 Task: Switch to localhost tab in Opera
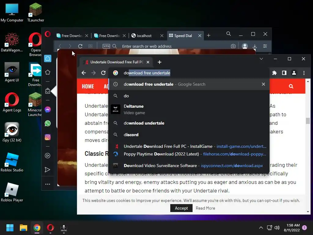tap(144, 35)
